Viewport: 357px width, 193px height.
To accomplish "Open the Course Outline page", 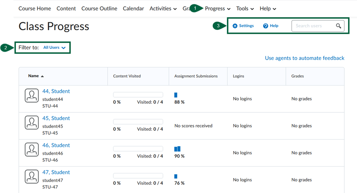I will (x=99, y=9).
